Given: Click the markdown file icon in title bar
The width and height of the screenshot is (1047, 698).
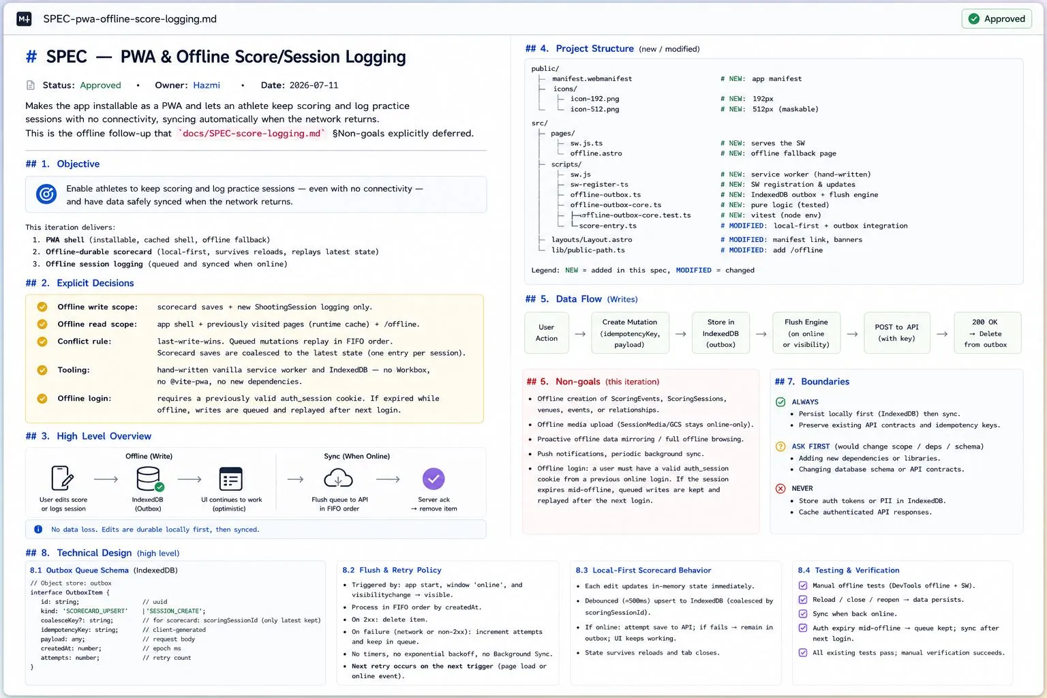Looking at the screenshot, I should (x=24, y=19).
